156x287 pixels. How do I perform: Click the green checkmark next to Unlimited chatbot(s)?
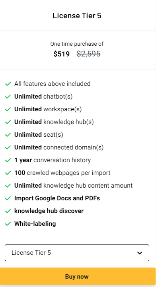[x=8, y=97]
